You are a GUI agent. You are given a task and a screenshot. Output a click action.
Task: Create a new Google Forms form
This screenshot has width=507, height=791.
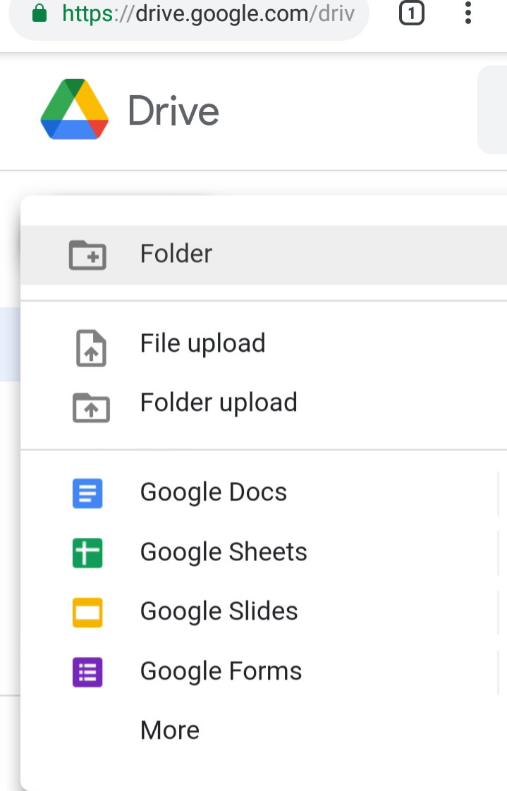(263, 671)
